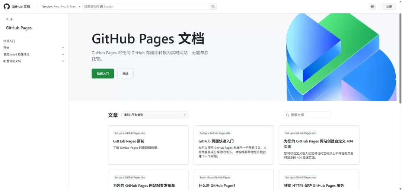The image size is (402, 190).
Task: Open the 什么是 GitHub Pages? article
Action: click(x=217, y=186)
